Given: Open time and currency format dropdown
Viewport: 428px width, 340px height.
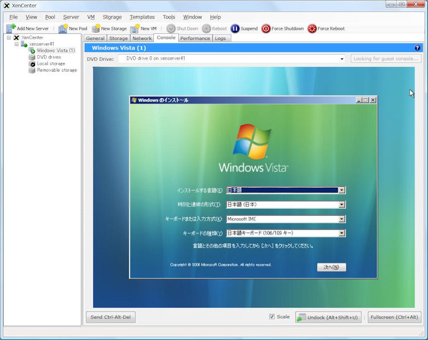Looking at the screenshot, I should [342, 204].
